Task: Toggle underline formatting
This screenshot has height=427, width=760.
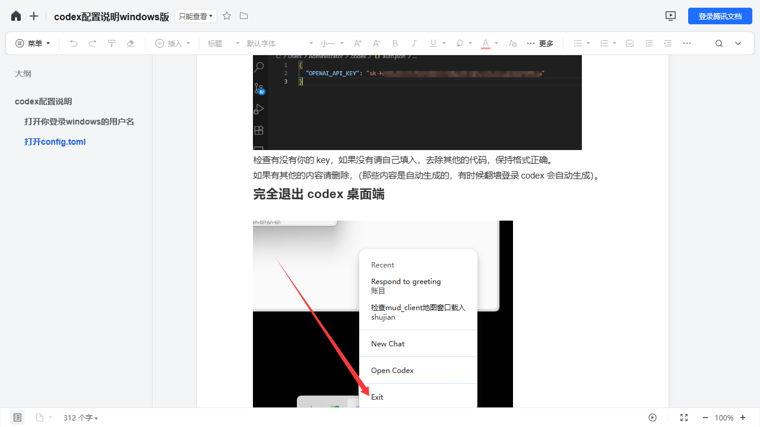Action: click(x=433, y=43)
